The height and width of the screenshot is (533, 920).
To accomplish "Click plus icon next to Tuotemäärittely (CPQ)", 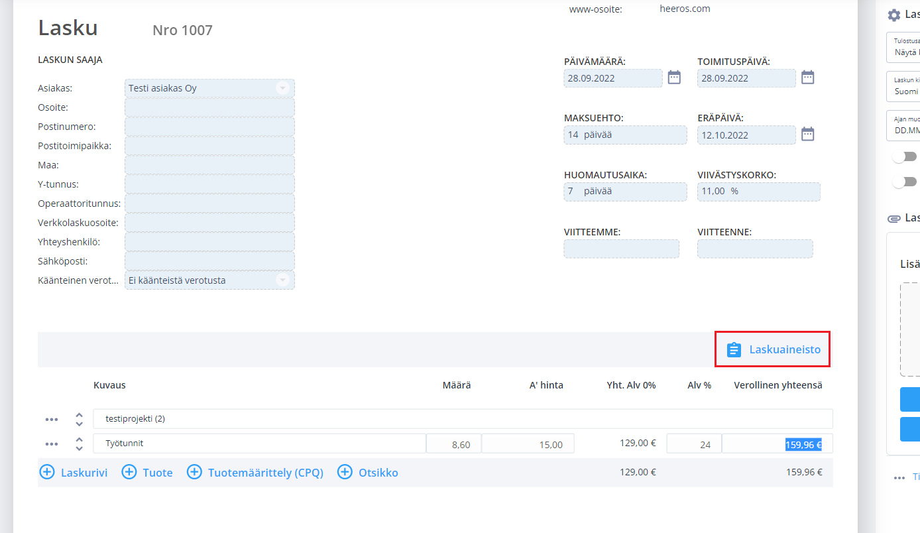I will pos(194,473).
